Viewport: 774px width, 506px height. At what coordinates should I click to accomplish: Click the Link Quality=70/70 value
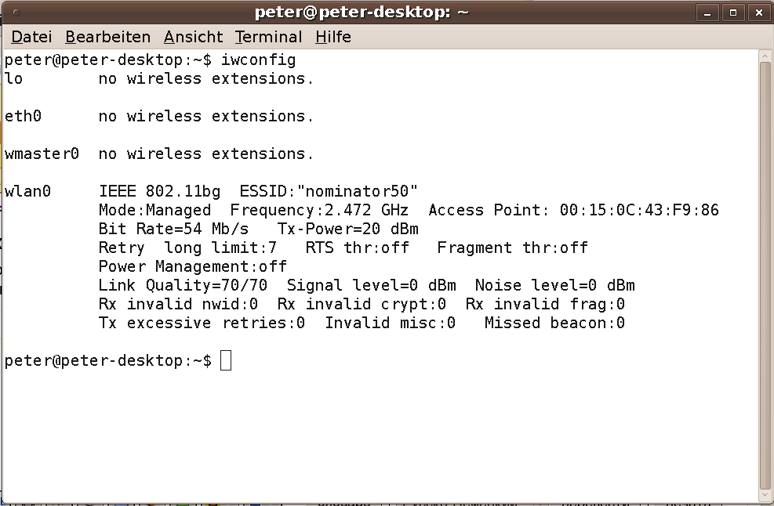coord(184,286)
